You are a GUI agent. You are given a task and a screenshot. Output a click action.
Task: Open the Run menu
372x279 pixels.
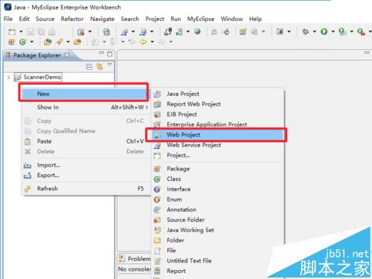point(176,19)
